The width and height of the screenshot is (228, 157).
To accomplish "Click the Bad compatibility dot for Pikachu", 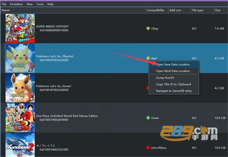I will [x=148, y=58].
